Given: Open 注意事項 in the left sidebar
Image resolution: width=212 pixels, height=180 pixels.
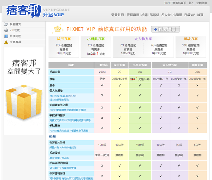Looking at the screenshot, I should 15,42.
